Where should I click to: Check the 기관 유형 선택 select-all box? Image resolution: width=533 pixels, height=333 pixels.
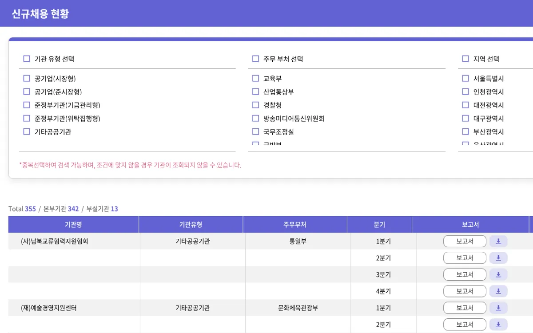click(27, 59)
